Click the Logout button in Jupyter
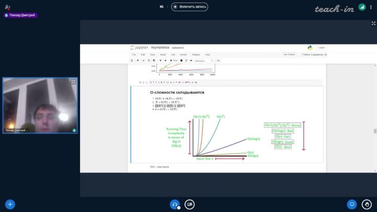The width and height of the screenshot is (377, 212). point(321,48)
